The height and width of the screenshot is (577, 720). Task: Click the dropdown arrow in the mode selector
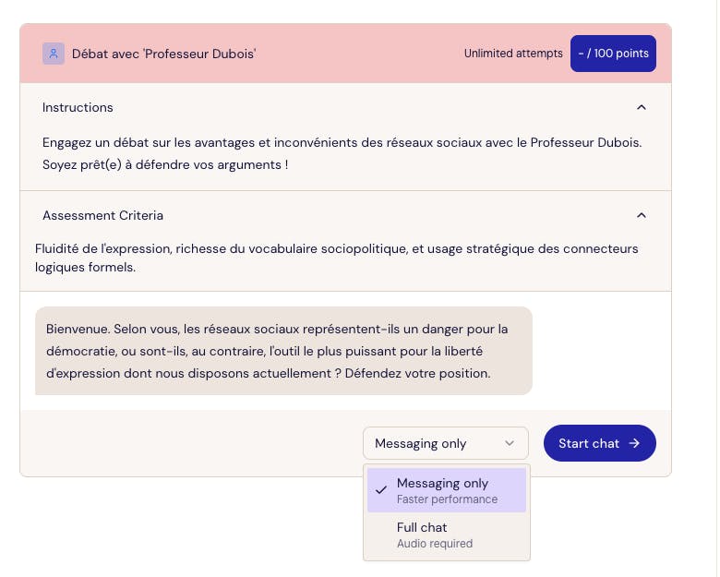click(510, 443)
